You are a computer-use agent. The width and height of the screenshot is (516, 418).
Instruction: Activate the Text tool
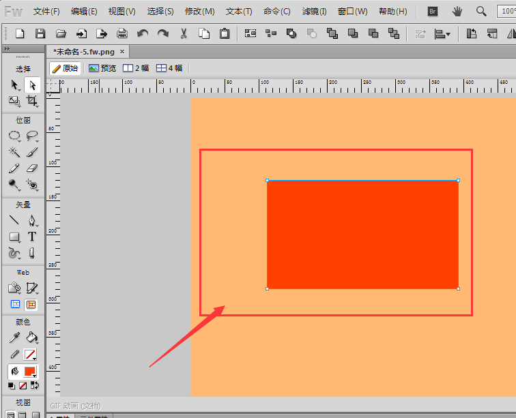tap(32, 237)
